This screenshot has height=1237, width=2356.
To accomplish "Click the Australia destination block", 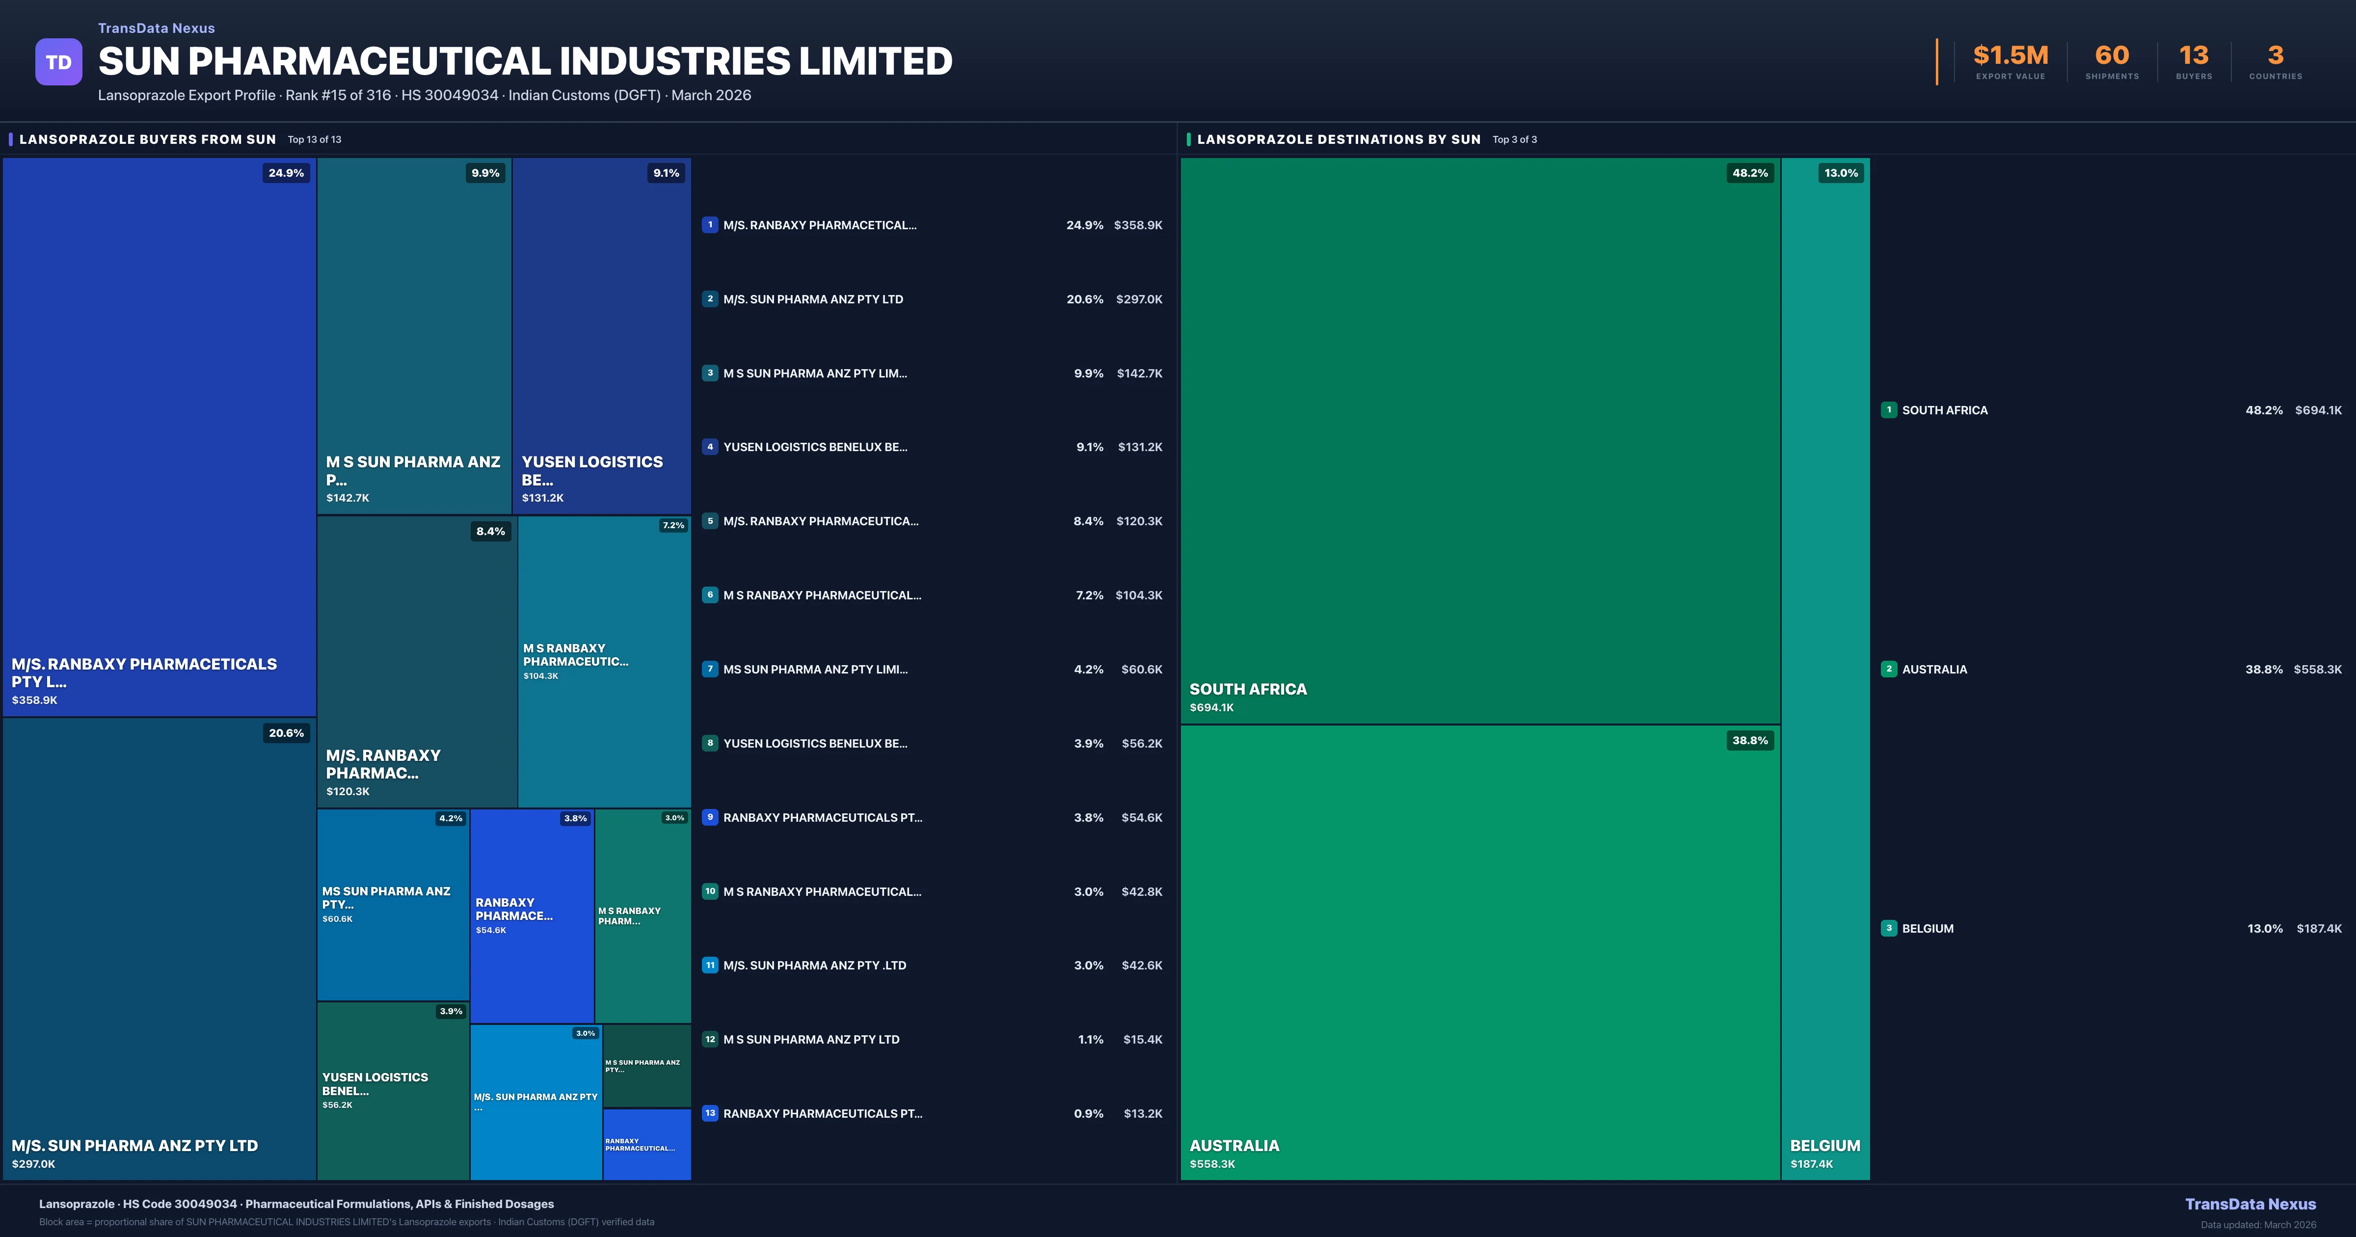I will coord(1480,951).
